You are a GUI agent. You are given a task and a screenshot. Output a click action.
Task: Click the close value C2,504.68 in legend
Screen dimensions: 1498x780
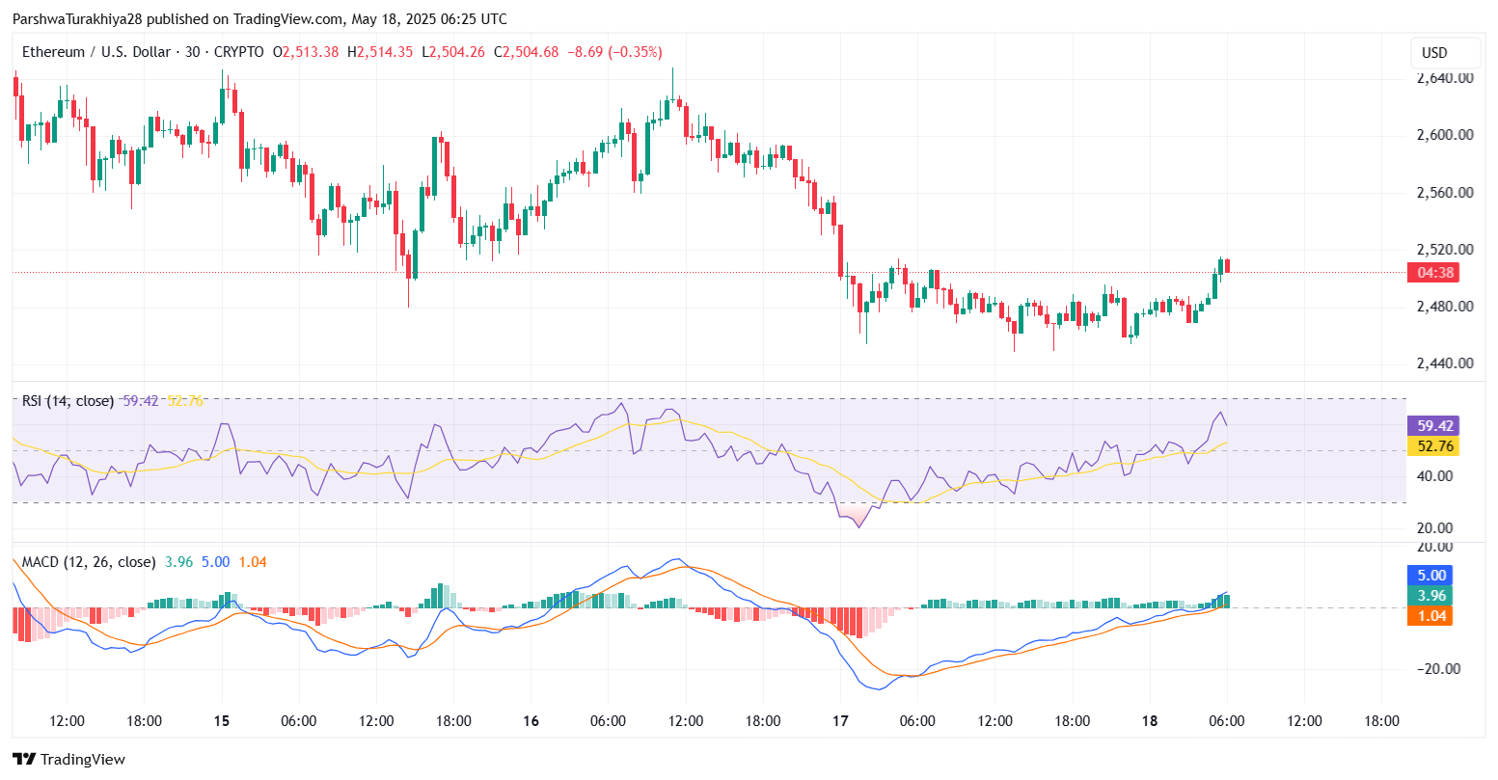526,52
